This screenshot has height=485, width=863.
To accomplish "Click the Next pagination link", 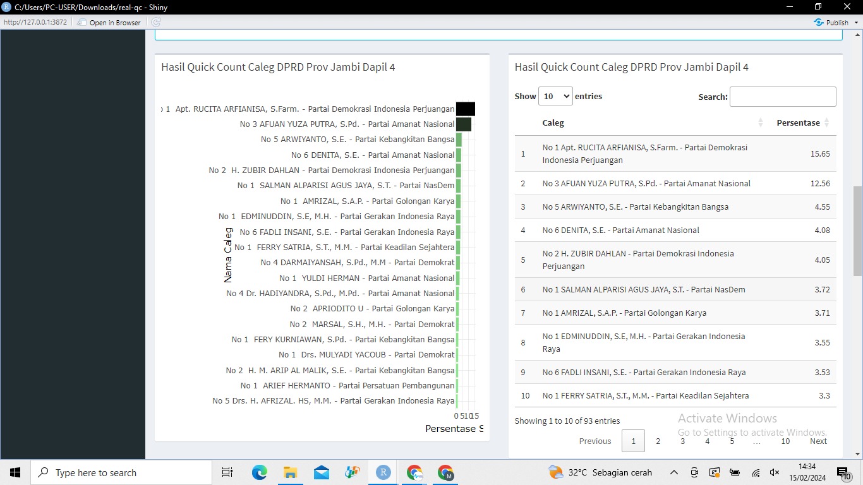I will 818,441.
